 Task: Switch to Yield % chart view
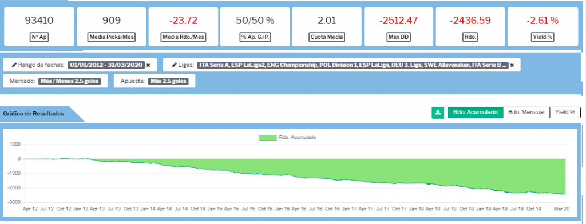[x=565, y=113]
